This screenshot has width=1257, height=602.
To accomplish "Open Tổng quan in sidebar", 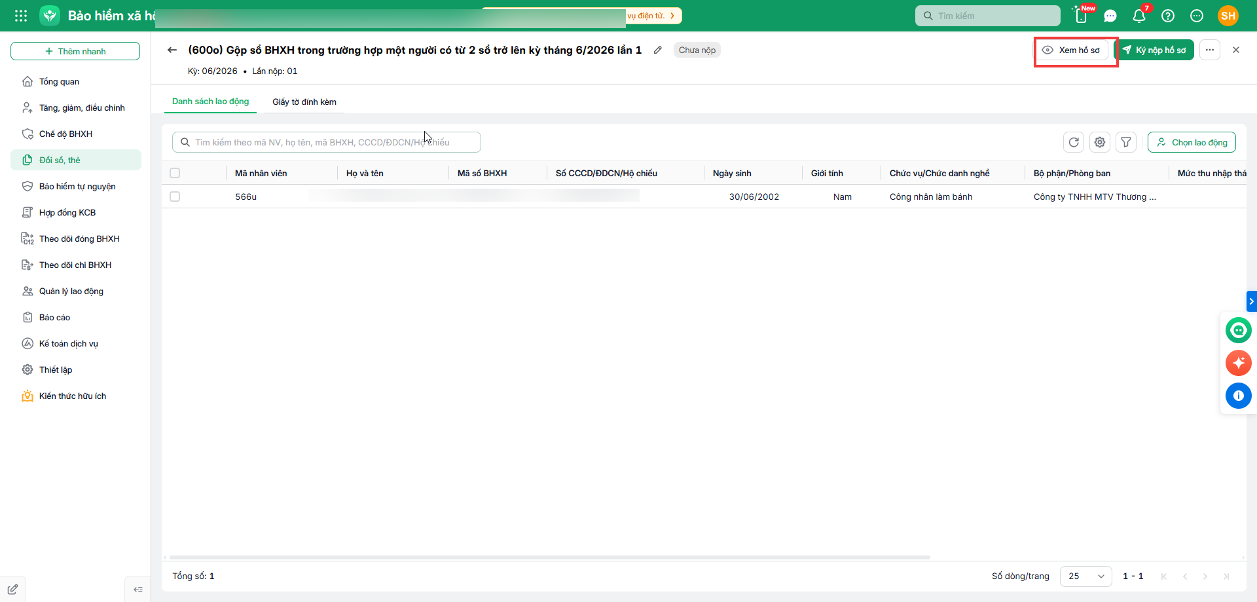I will (76, 81).
